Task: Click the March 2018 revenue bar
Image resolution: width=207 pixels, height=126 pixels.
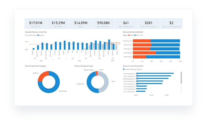Action: point(65,45)
